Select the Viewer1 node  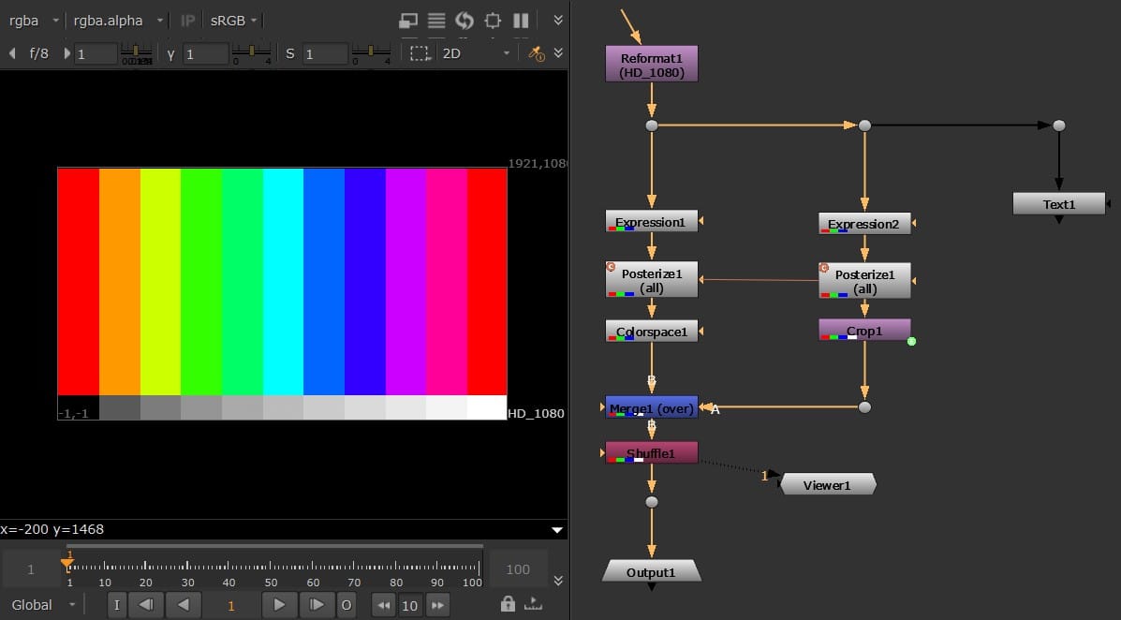pyautogui.click(x=827, y=484)
